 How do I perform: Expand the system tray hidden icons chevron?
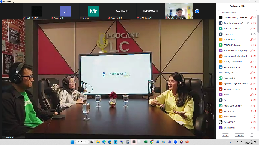point(227,142)
